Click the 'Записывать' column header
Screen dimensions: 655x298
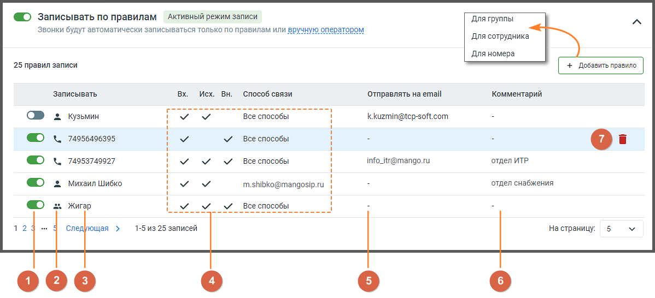click(75, 94)
